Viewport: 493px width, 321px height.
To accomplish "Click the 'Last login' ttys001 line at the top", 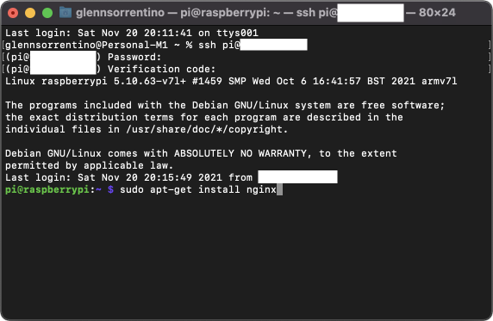I will point(132,33).
